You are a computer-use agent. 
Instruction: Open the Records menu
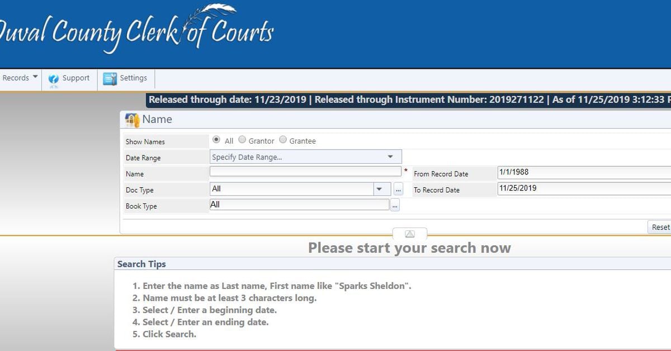[x=20, y=78]
